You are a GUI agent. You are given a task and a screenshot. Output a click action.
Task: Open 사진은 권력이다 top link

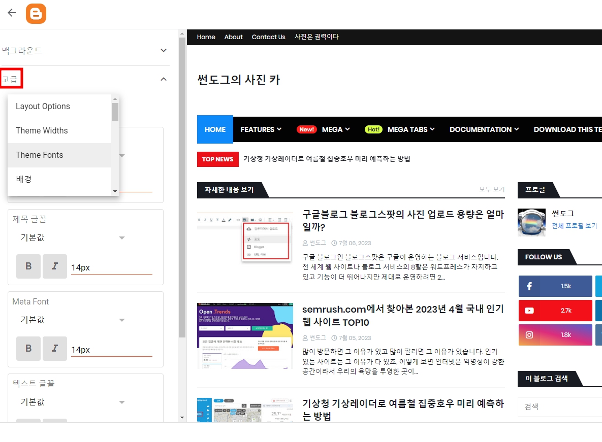point(316,37)
